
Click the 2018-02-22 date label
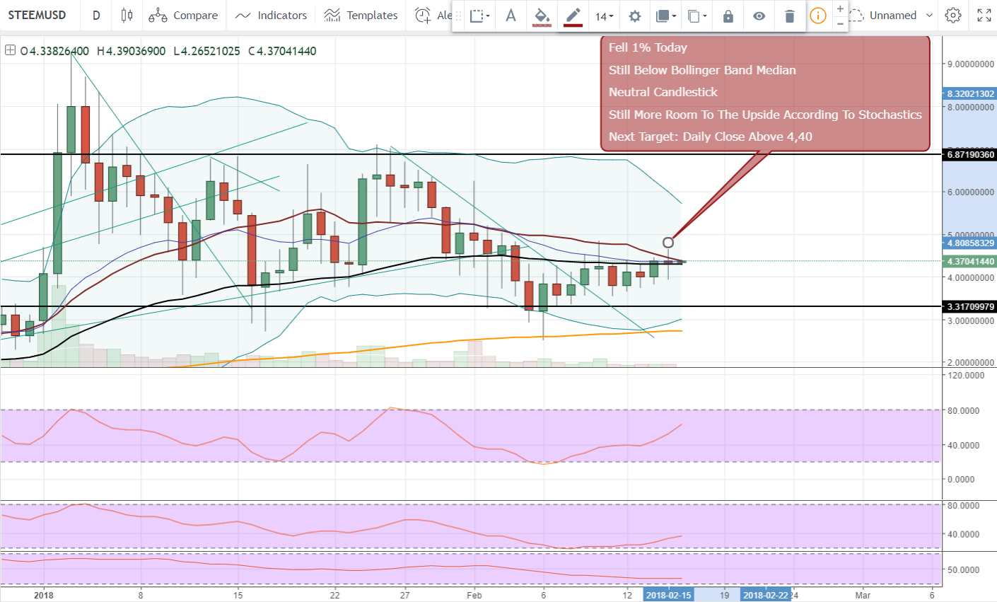pos(765,595)
